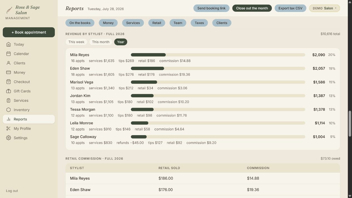Click Eden Shaw in commission table

coord(80,190)
